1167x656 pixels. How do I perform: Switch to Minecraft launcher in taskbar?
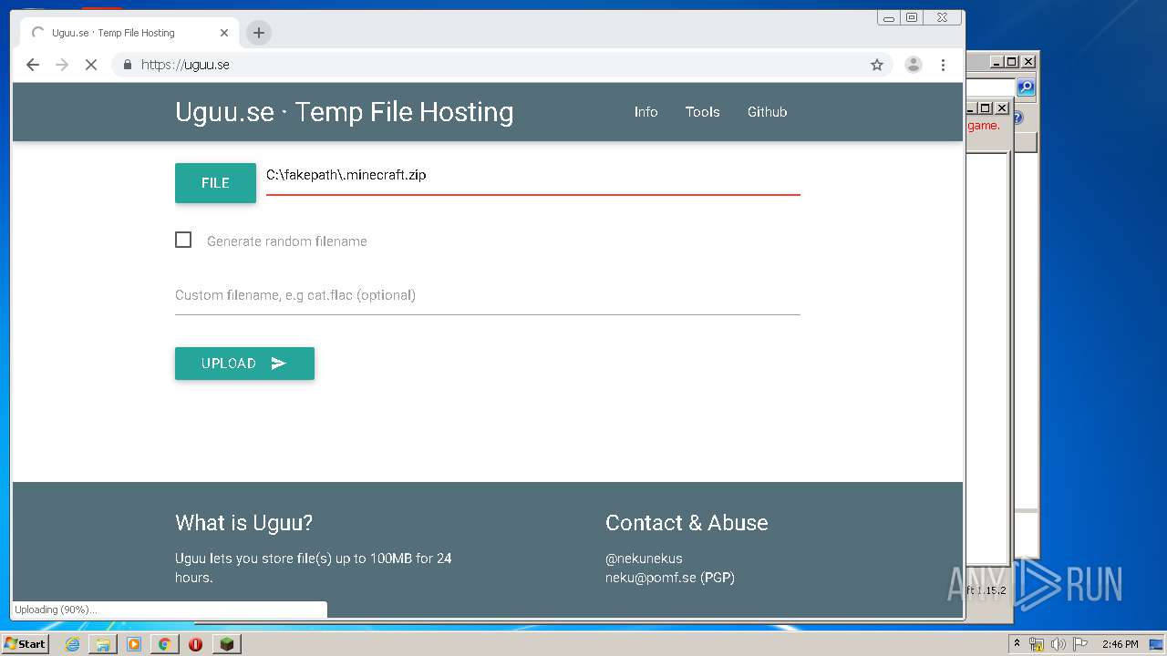coord(226,644)
